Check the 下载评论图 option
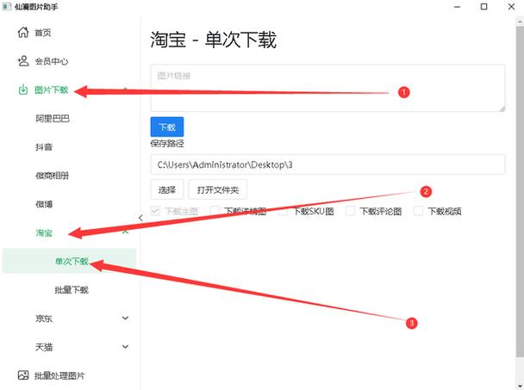 pyautogui.click(x=351, y=211)
